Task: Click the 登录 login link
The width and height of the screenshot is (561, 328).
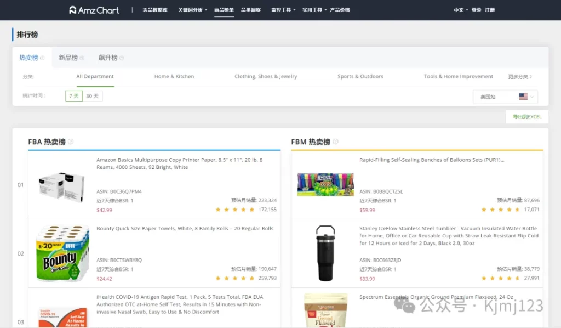Action: point(476,10)
